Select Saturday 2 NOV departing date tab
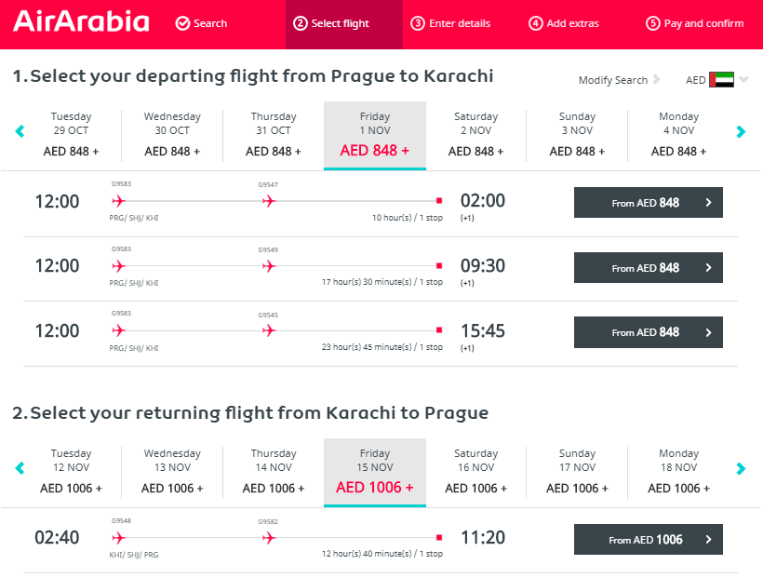763x578 pixels. tap(475, 134)
